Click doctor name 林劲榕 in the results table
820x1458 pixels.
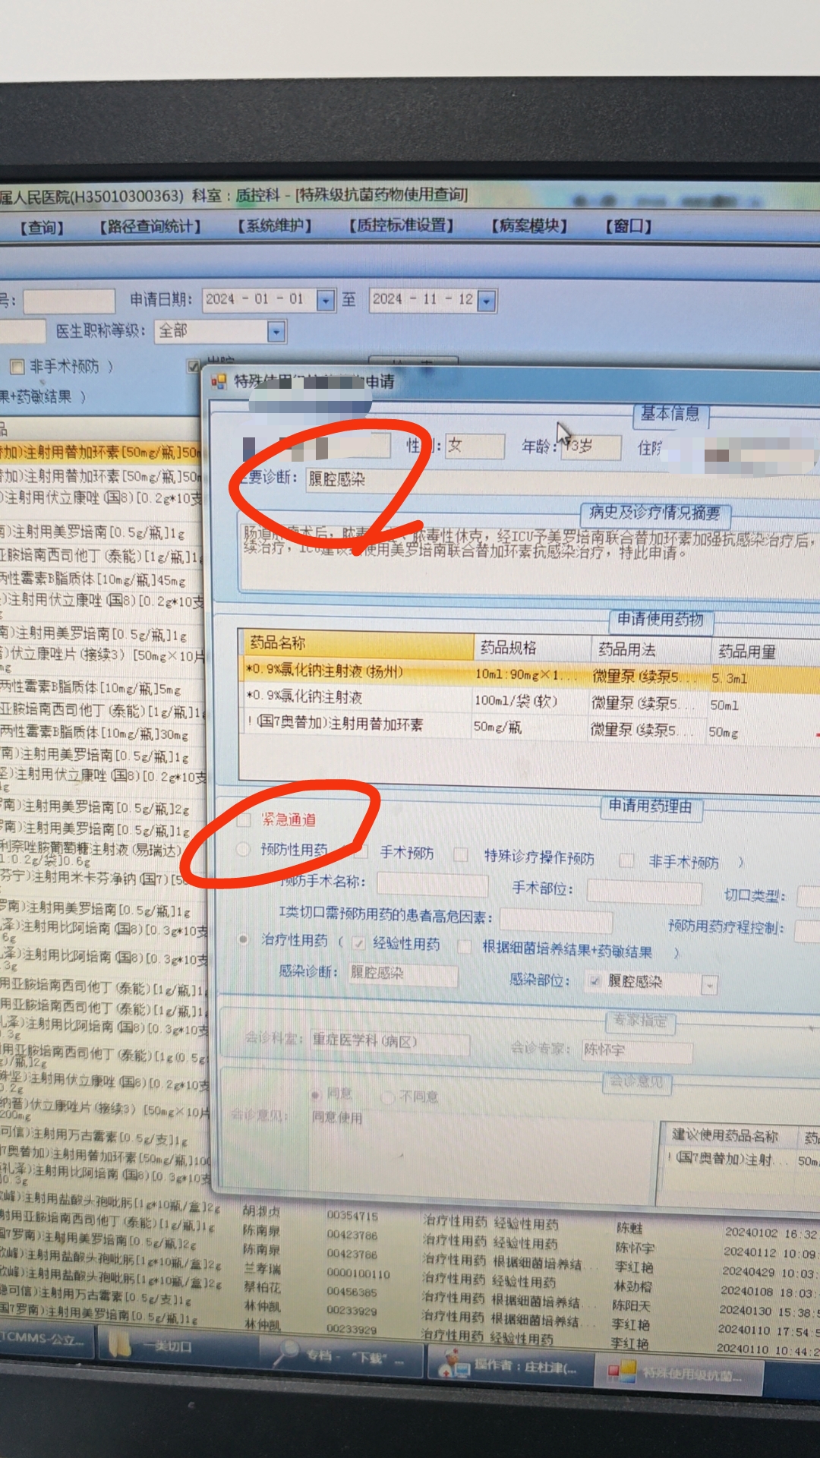(x=633, y=1286)
